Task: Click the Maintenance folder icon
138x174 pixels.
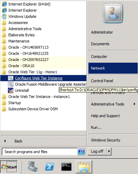Action: pos(4,41)
